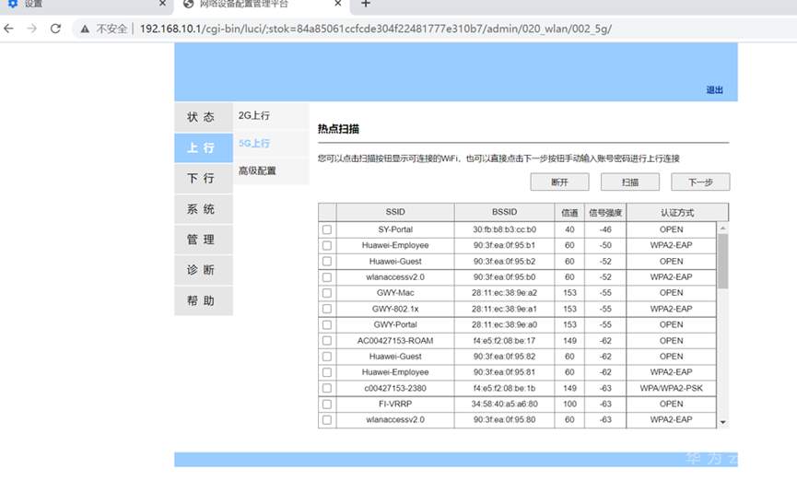
Task: Click the browser forward arrow
Action: (x=32, y=29)
